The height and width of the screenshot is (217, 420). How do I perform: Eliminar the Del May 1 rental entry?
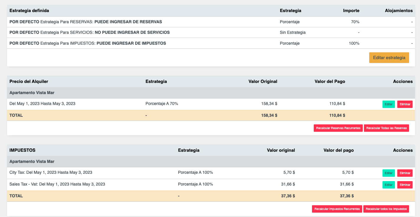[x=405, y=104]
